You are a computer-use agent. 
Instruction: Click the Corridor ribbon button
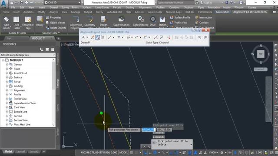202,23
